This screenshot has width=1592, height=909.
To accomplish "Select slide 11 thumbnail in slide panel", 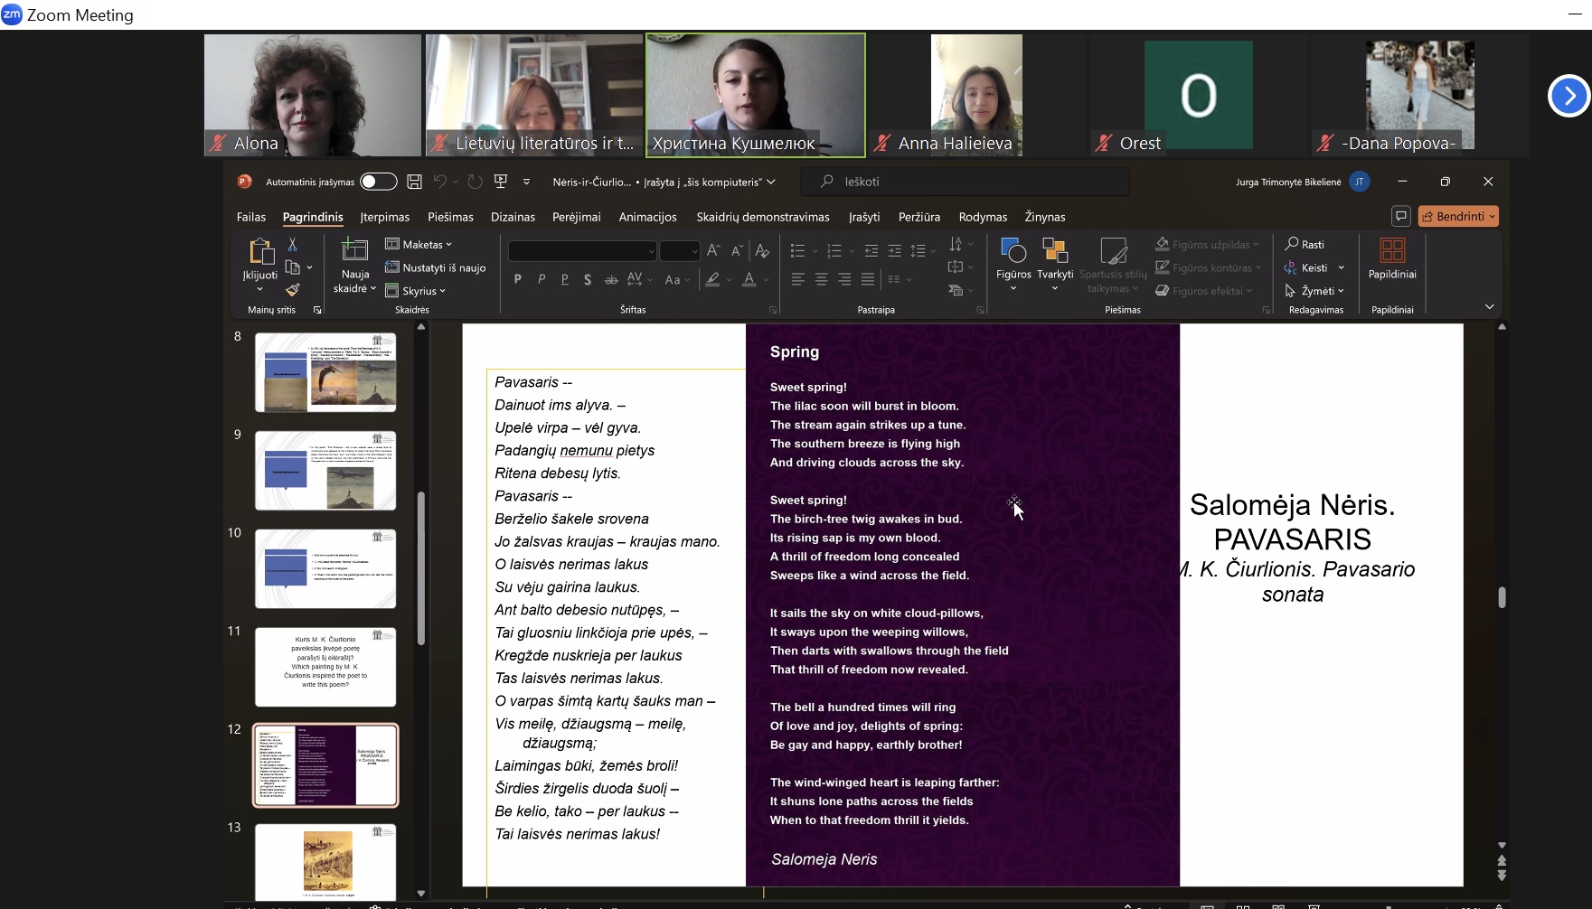I will tap(325, 667).
